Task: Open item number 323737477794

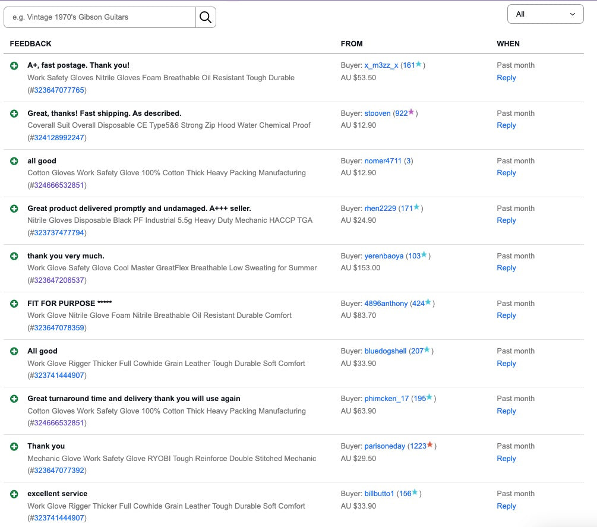Action: tap(59, 233)
